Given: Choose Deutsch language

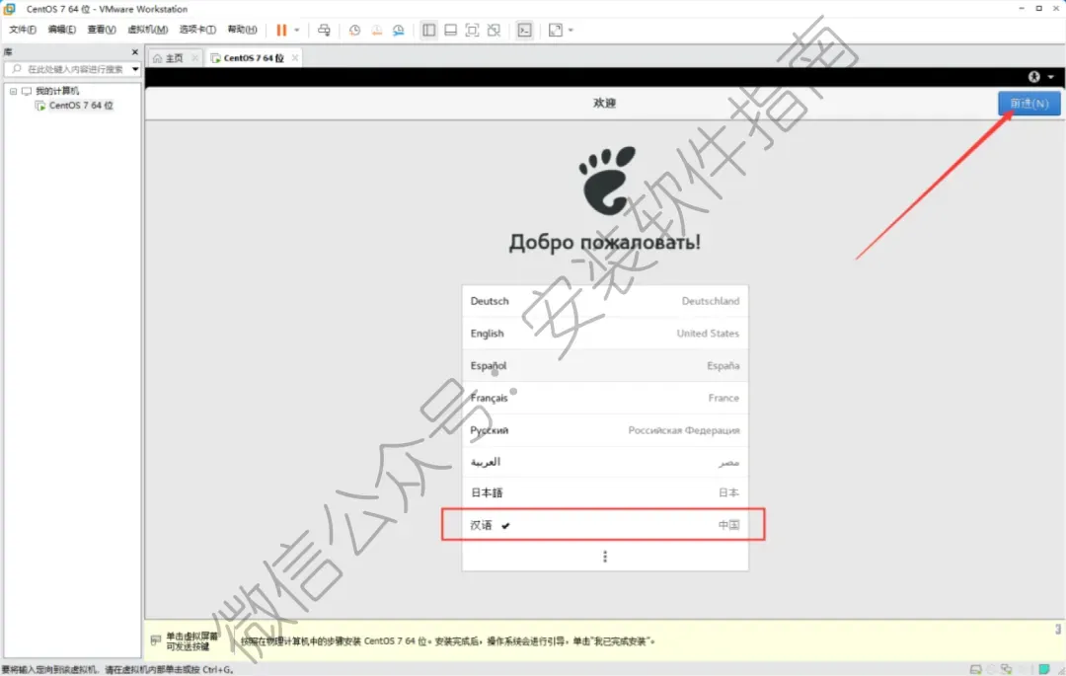Looking at the screenshot, I should click(x=604, y=301).
